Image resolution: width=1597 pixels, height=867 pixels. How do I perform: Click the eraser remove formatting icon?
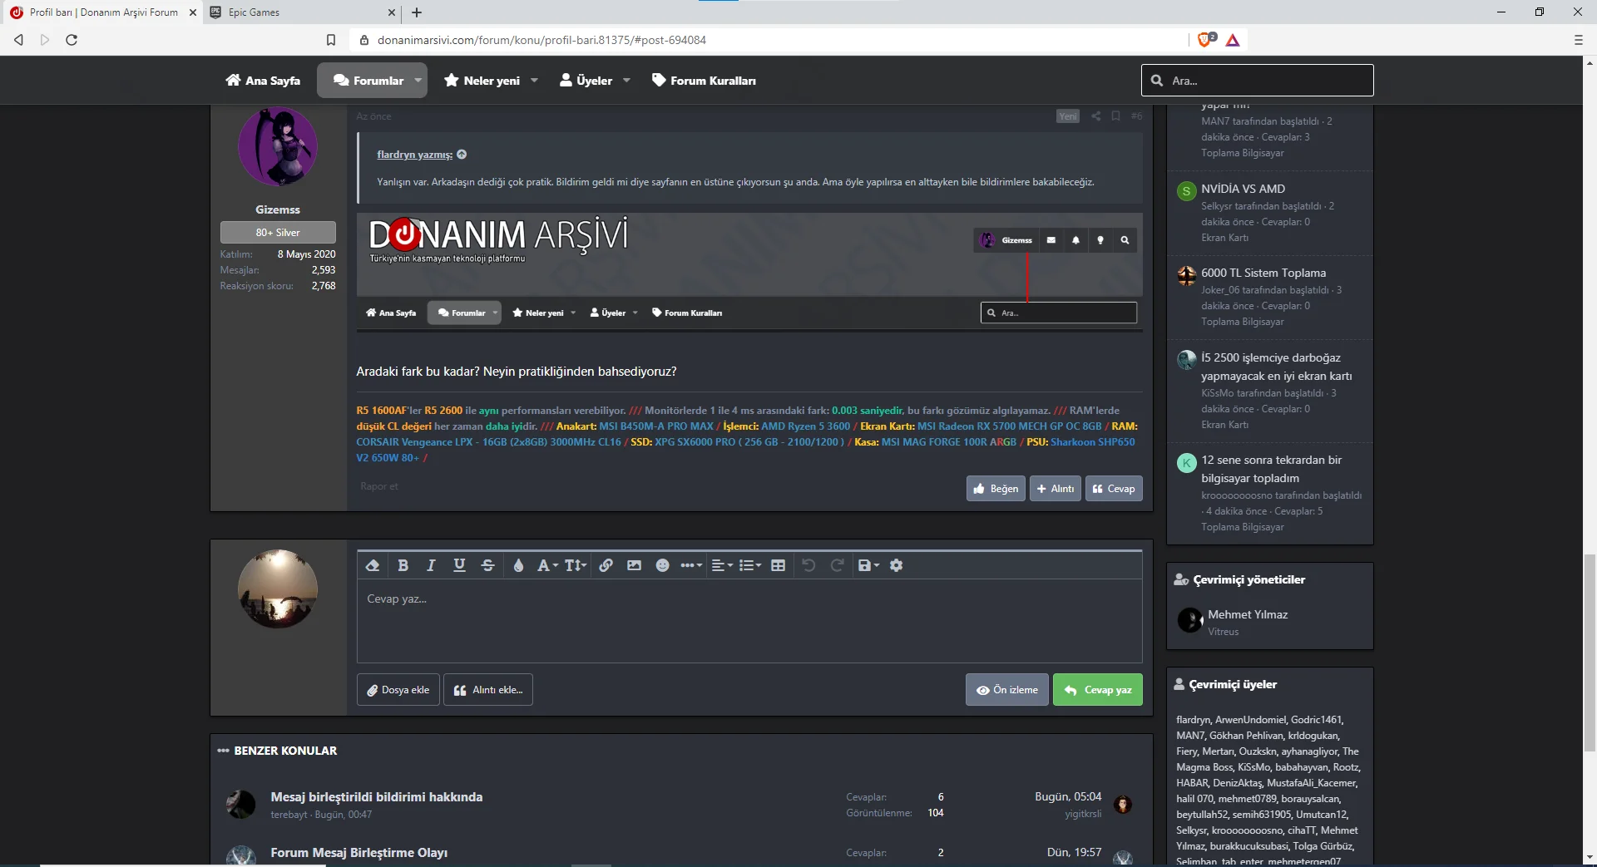coord(373,565)
